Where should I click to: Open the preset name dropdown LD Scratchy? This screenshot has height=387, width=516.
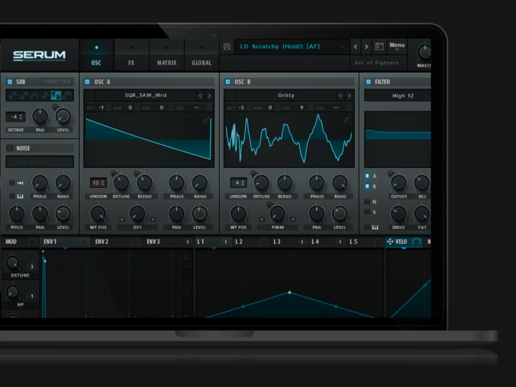(x=292, y=46)
